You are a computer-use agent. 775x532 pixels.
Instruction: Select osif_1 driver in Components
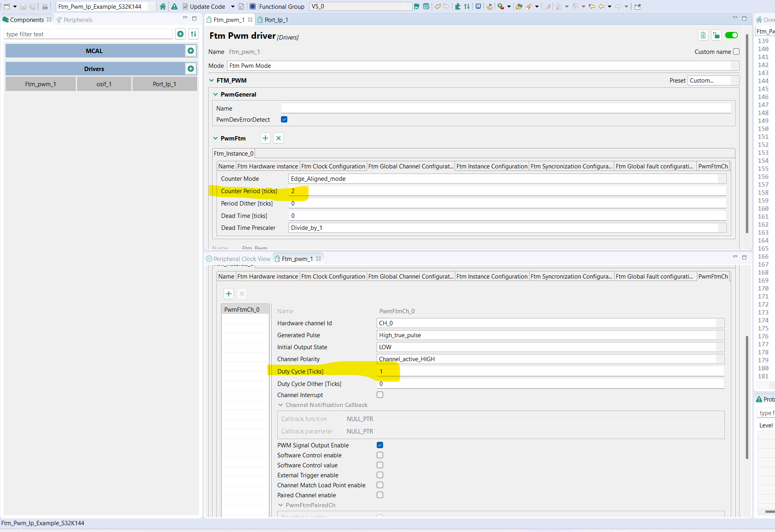tap(104, 84)
